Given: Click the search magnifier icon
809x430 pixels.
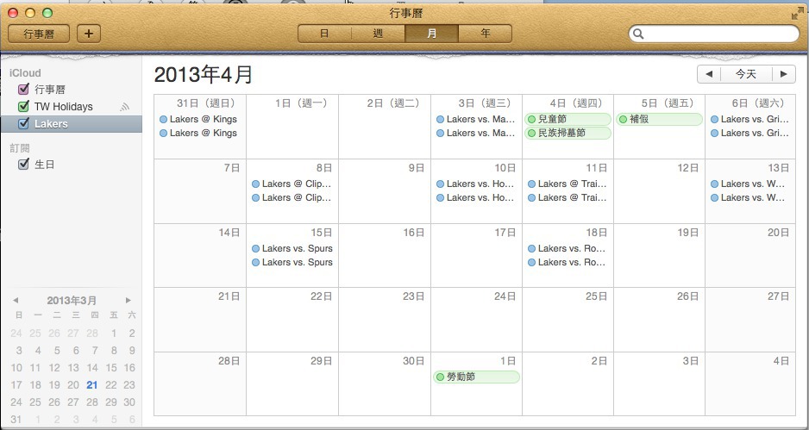Looking at the screenshot, I should pos(638,34).
